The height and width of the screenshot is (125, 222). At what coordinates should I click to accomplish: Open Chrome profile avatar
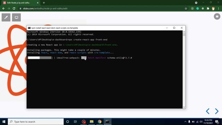point(213,8)
